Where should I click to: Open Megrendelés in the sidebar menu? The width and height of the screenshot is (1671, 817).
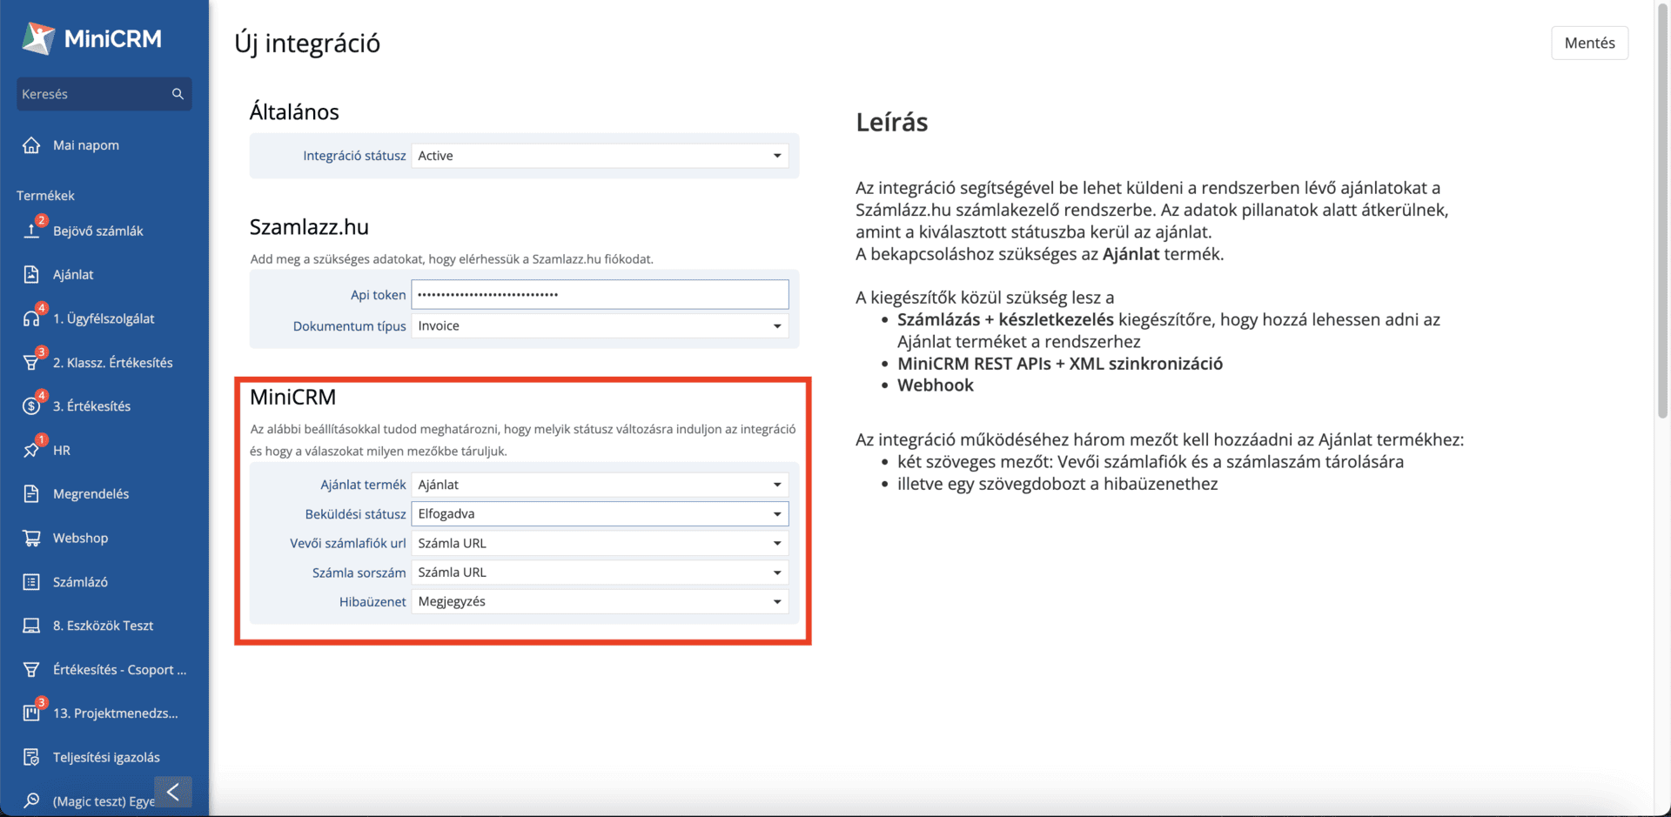(91, 494)
